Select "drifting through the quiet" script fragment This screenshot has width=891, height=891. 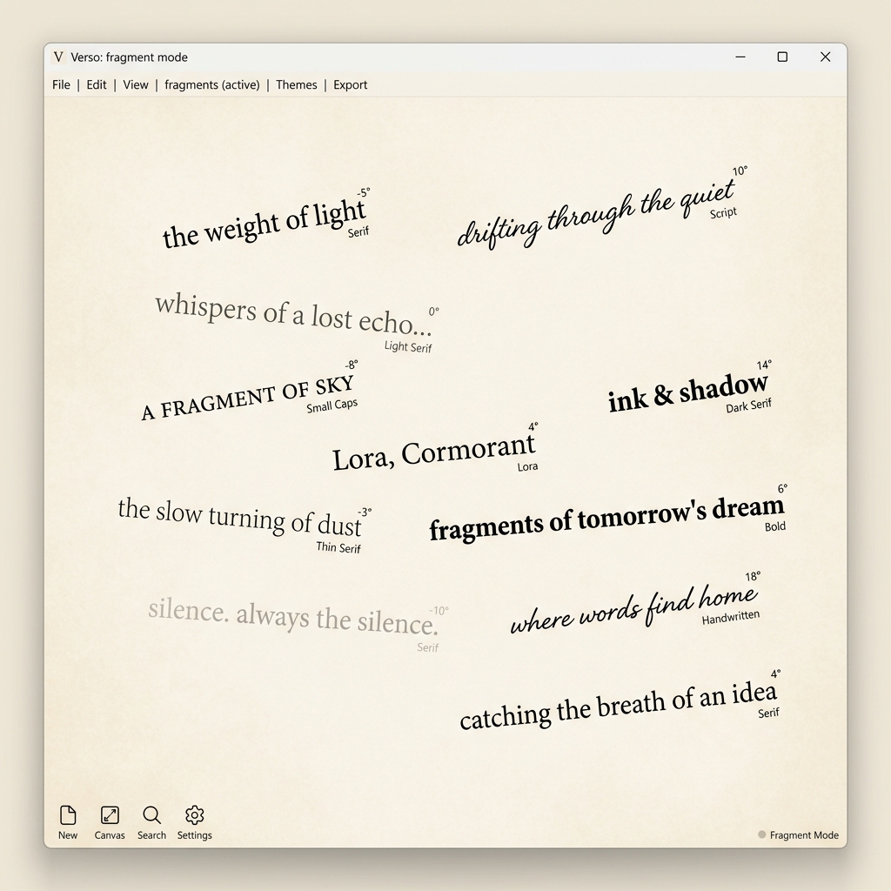click(x=596, y=214)
